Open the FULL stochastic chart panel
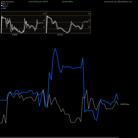 pyautogui.click(x=68, y=22)
